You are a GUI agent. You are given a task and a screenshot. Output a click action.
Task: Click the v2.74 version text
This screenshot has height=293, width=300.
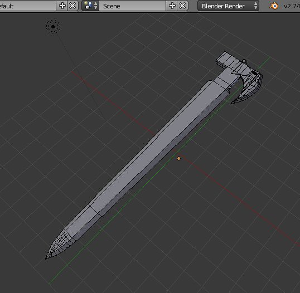pyautogui.click(x=292, y=6)
